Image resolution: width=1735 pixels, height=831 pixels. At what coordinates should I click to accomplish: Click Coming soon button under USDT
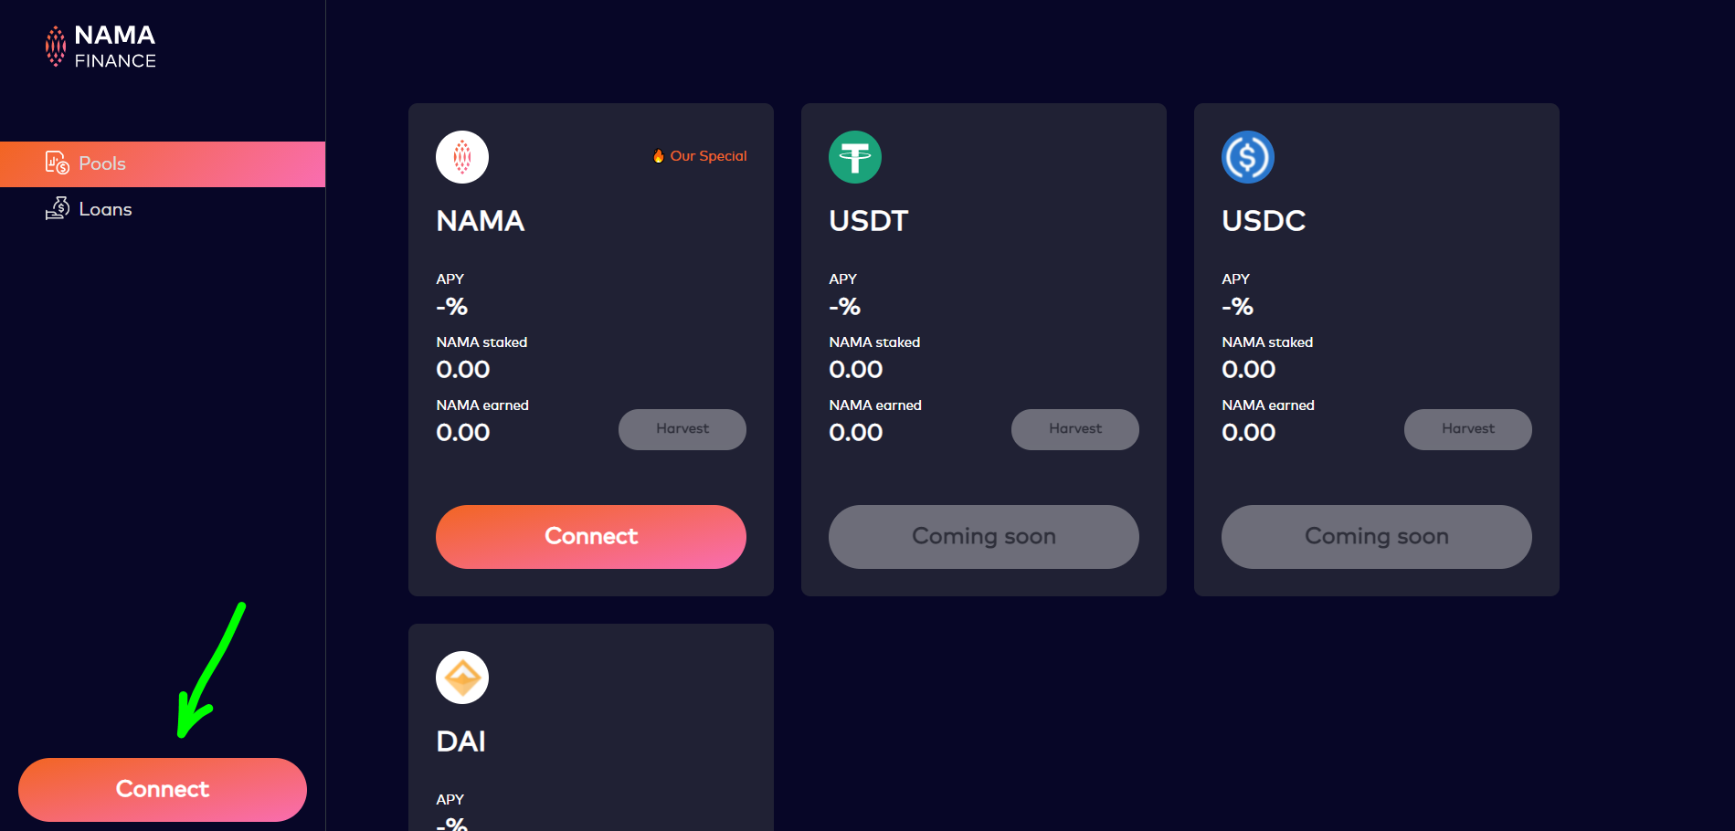click(984, 537)
